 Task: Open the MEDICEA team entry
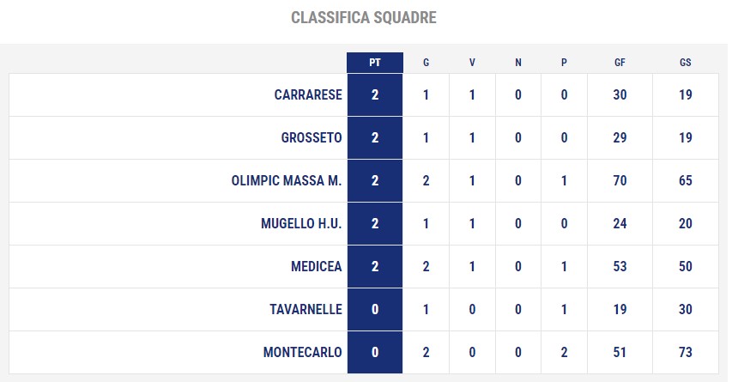tap(317, 267)
